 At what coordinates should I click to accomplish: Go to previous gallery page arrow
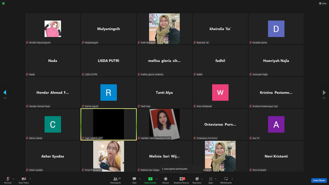click(x=5, y=92)
